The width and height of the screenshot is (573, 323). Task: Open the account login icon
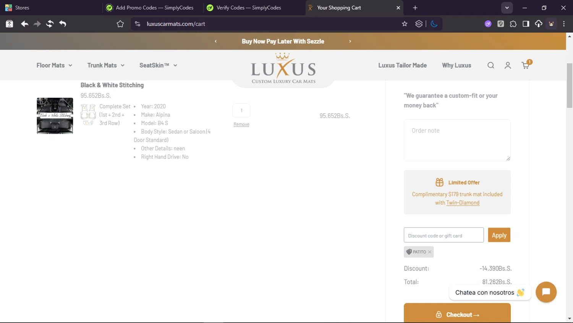[x=508, y=65]
